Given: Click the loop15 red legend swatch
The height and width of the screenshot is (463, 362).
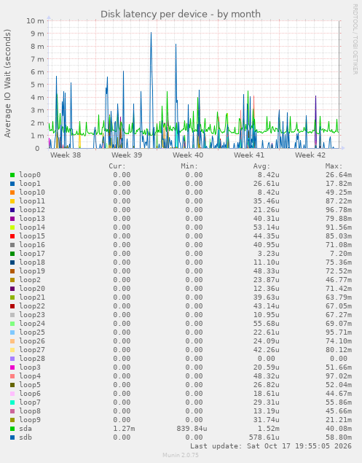Looking at the screenshot, I should [x=12, y=236].
